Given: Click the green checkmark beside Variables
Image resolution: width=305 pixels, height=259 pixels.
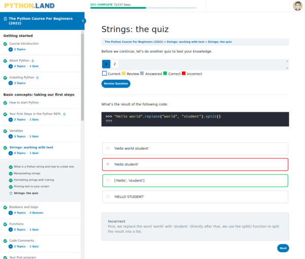Looking at the screenshot, I should click(x=5, y=131).
